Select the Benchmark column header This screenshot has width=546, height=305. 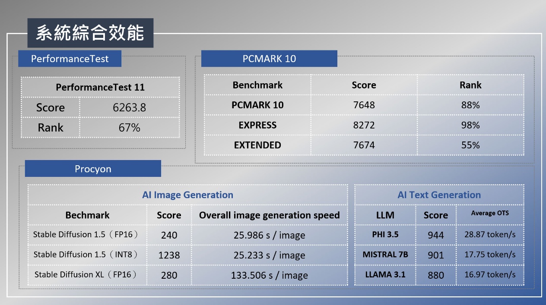[x=257, y=85]
